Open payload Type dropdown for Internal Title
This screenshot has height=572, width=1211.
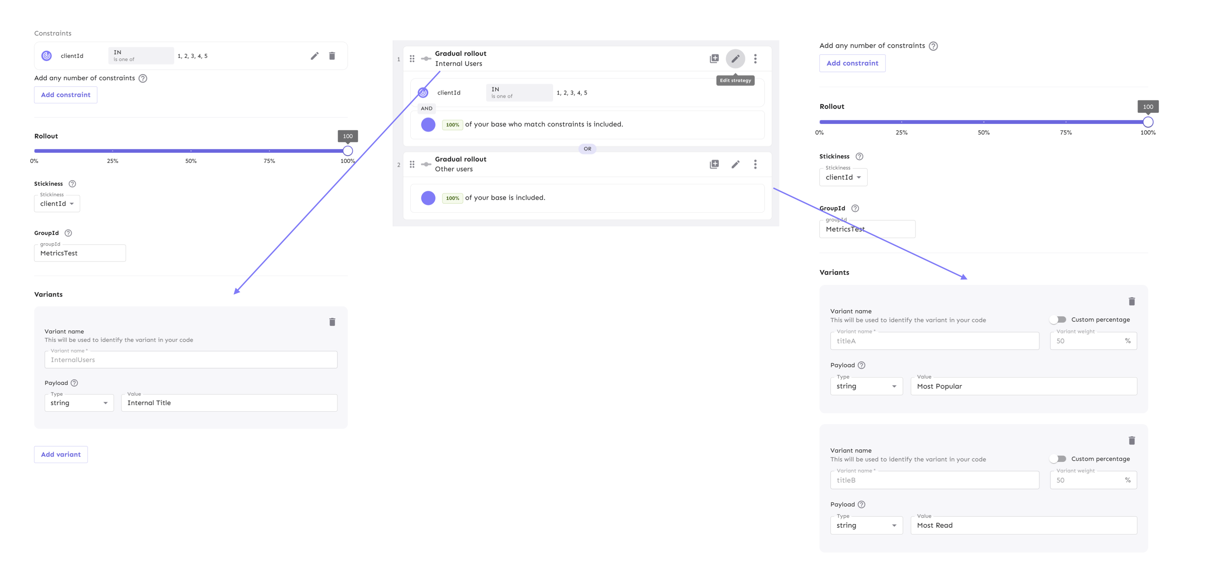(x=79, y=403)
